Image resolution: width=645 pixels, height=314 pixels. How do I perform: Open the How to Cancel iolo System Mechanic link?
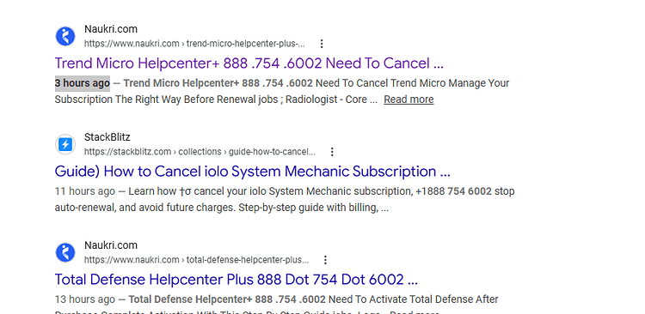tap(252, 172)
